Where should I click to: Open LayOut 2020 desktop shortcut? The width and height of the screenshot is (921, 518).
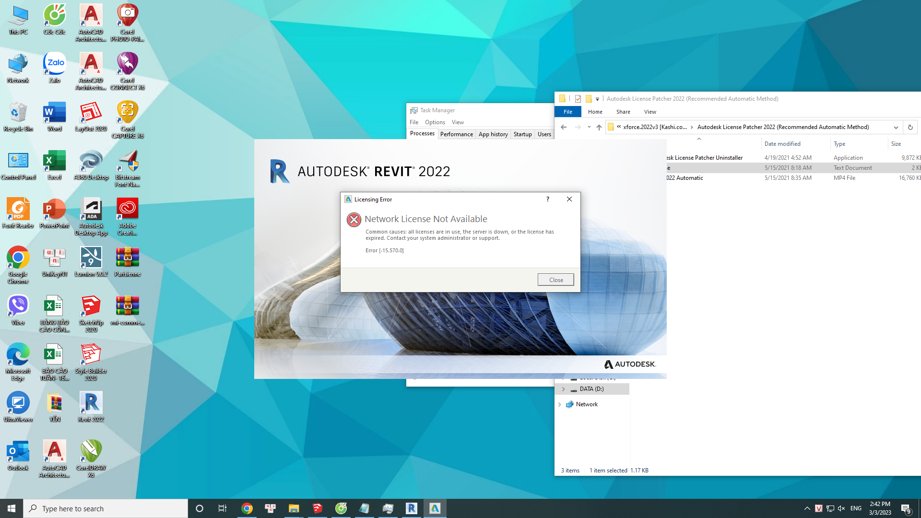pos(91,117)
